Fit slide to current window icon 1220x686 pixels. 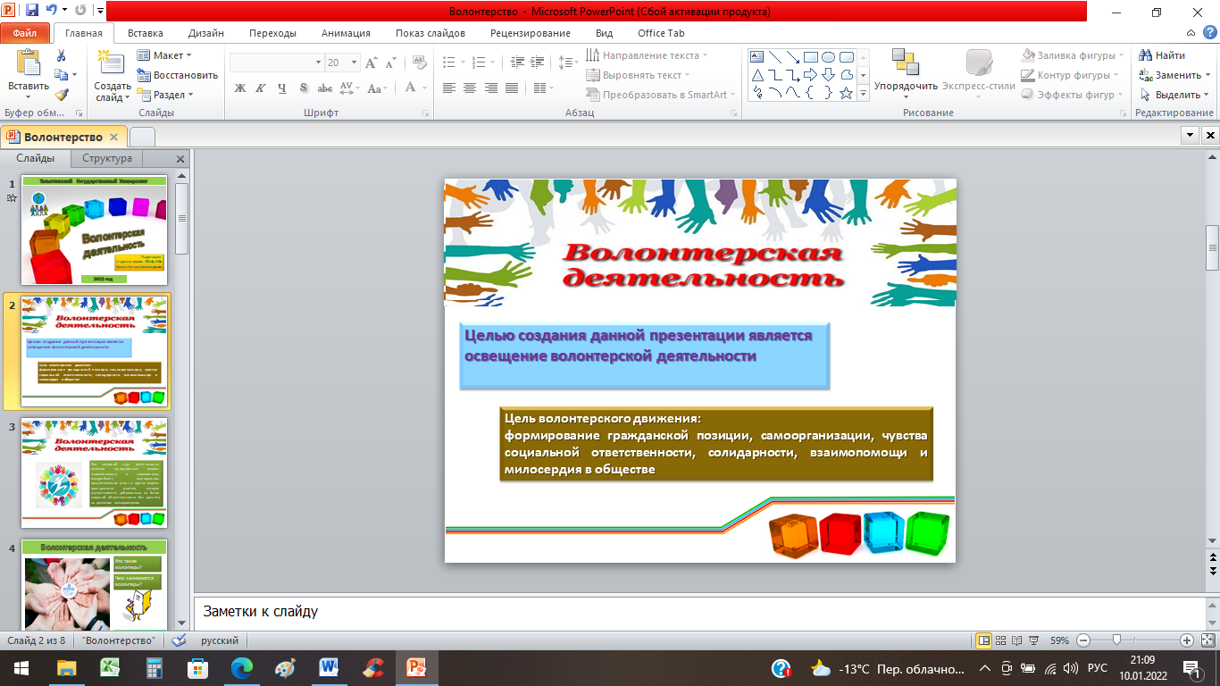click(1207, 640)
